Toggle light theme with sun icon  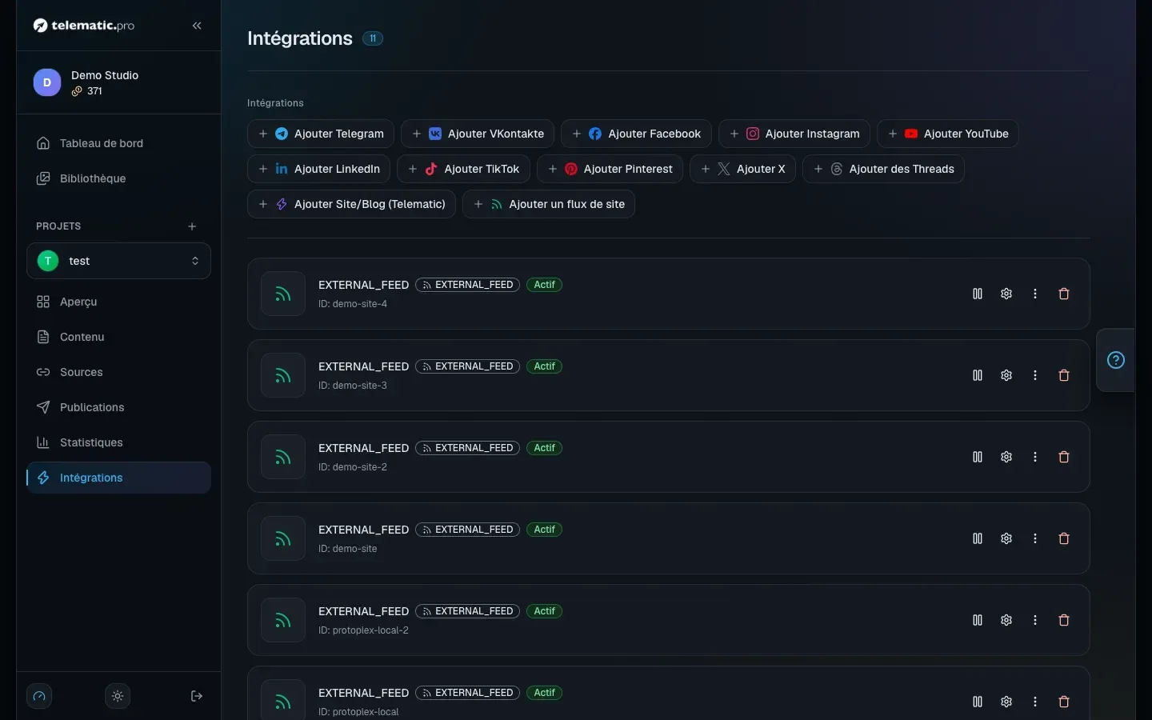click(118, 696)
